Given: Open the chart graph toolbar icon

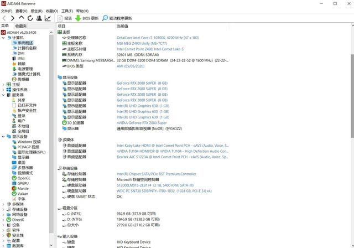Looking at the screenshot, I should point(48,18).
